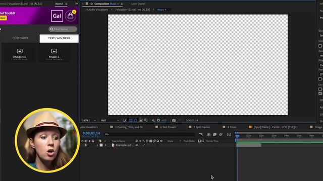Expand hidden panels with double chevron
The width and height of the screenshot is (323, 181).
click(x=76, y=4)
